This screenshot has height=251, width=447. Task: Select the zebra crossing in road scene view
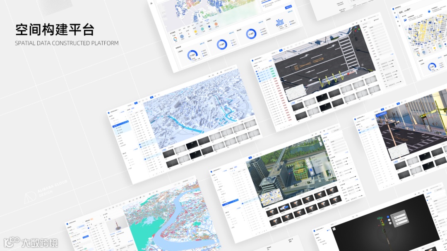pyautogui.click(x=348, y=53)
